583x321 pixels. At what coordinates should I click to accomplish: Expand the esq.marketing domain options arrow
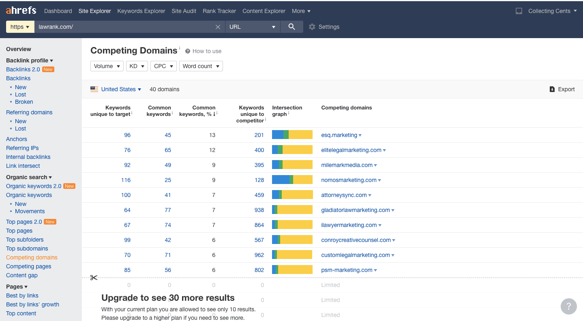pos(360,135)
